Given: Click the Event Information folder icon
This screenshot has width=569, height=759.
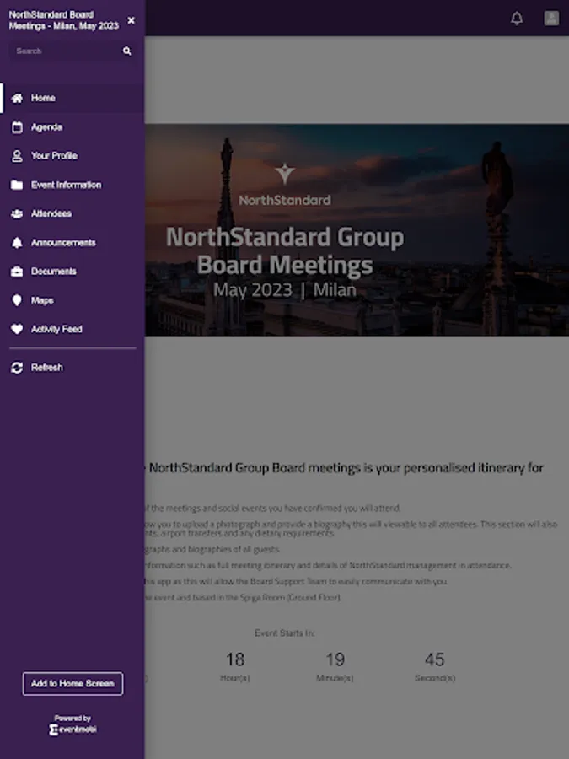Looking at the screenshot, I should 17,185.
